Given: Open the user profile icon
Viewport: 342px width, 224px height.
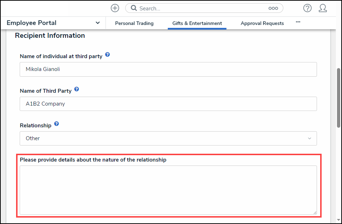Looking at the screenshot, I should click(x=323, y=8).
